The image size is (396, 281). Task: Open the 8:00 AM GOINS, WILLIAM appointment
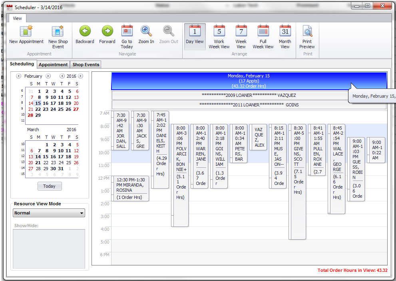[x=219, y=156]
